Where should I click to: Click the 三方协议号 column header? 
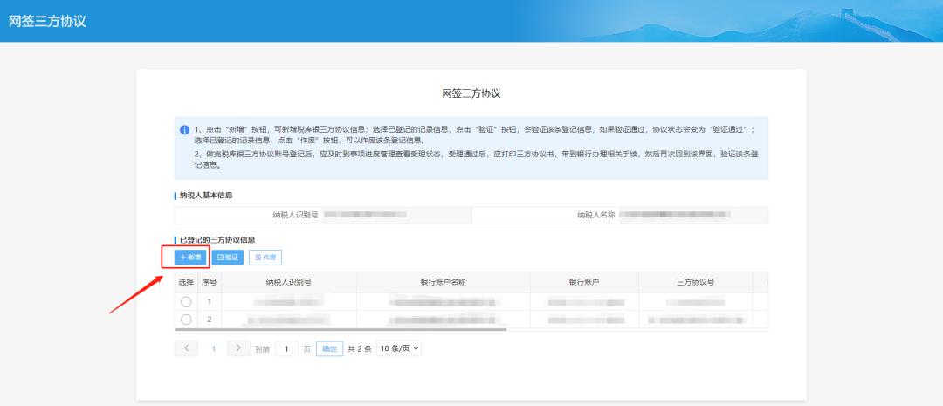[x=695, y=282]
